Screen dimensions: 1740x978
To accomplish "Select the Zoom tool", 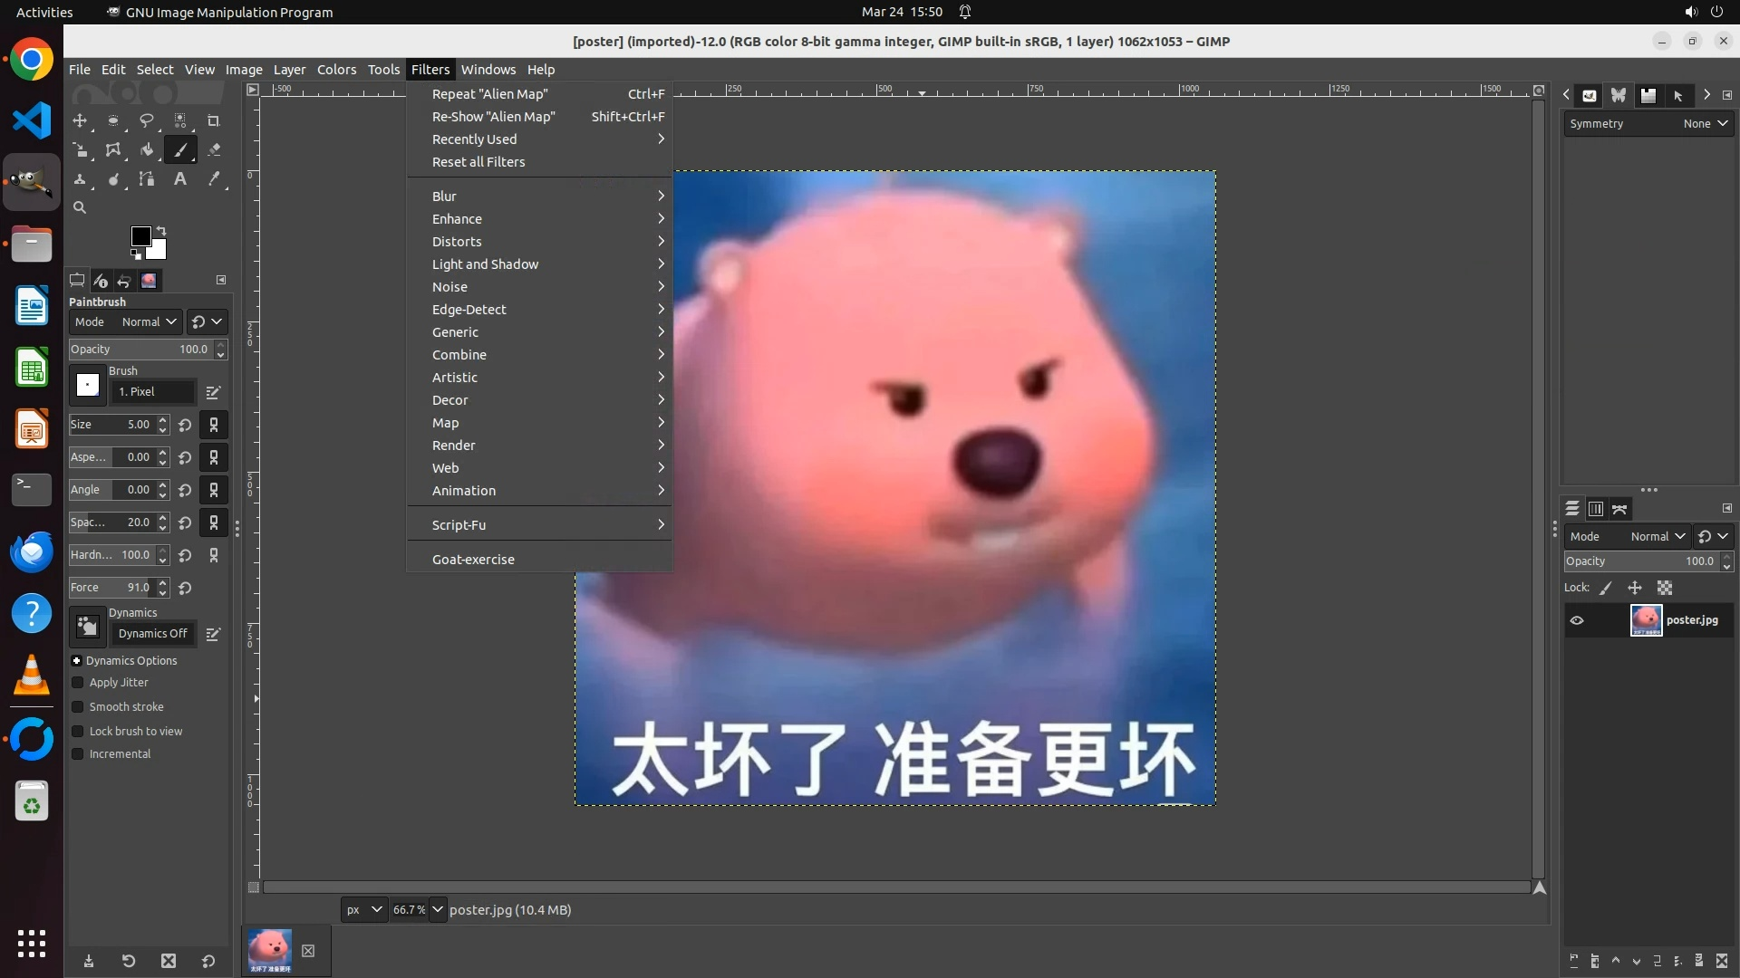I will 80,207.
